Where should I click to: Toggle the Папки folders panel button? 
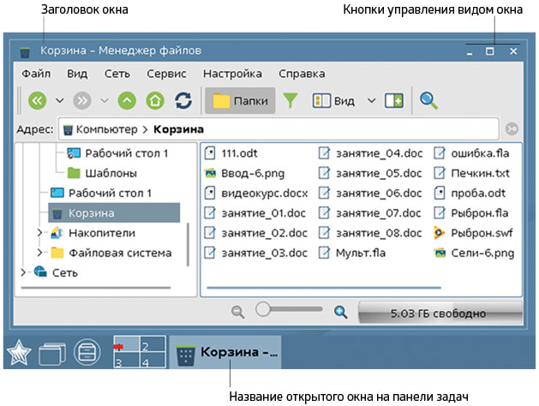[239, 100]
